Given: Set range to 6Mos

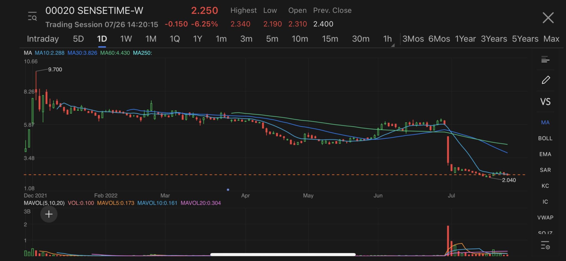Looking at the screenshot, I should point(439,39).
